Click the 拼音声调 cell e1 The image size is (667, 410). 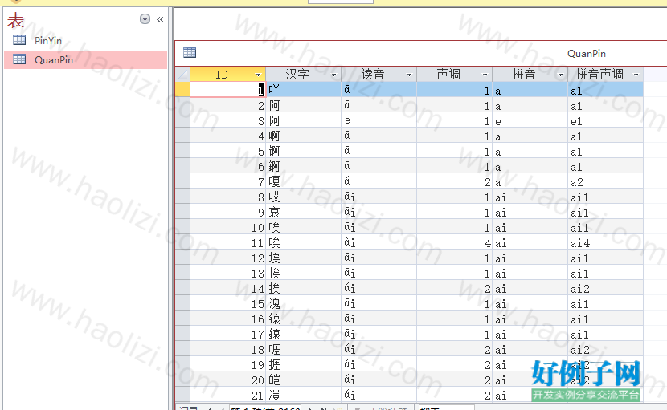(x=605, y=120)
